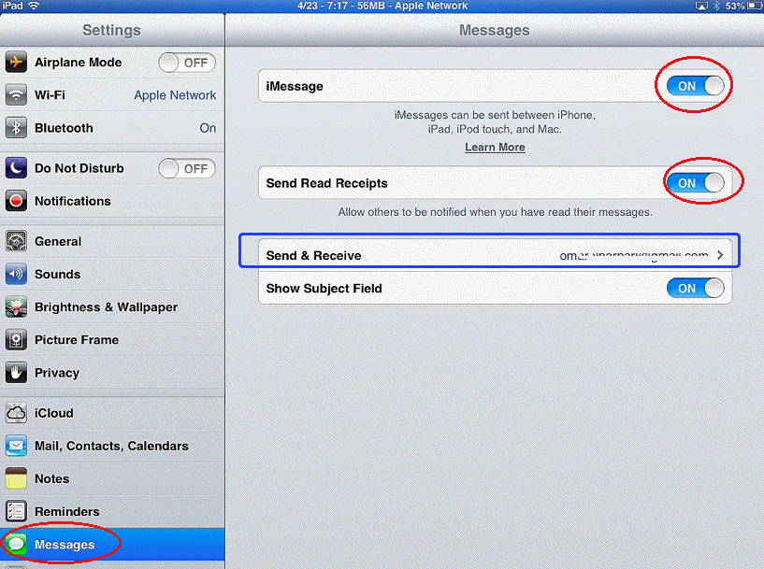Switch on Airplane Mode

(186, 62)
